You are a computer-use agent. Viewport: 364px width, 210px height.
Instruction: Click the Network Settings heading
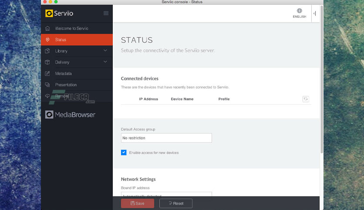tap(138, 179)
